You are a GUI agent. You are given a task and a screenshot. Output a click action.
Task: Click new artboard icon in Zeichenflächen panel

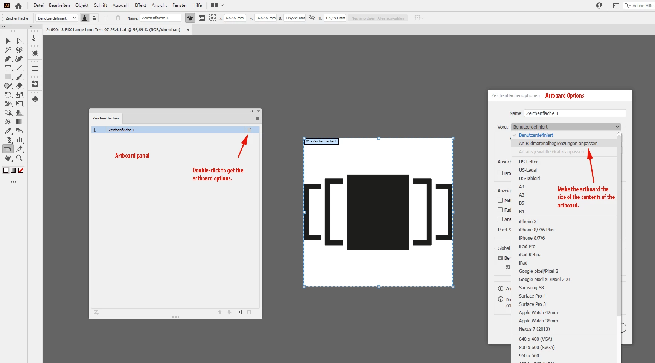click(x=239, y=312)
